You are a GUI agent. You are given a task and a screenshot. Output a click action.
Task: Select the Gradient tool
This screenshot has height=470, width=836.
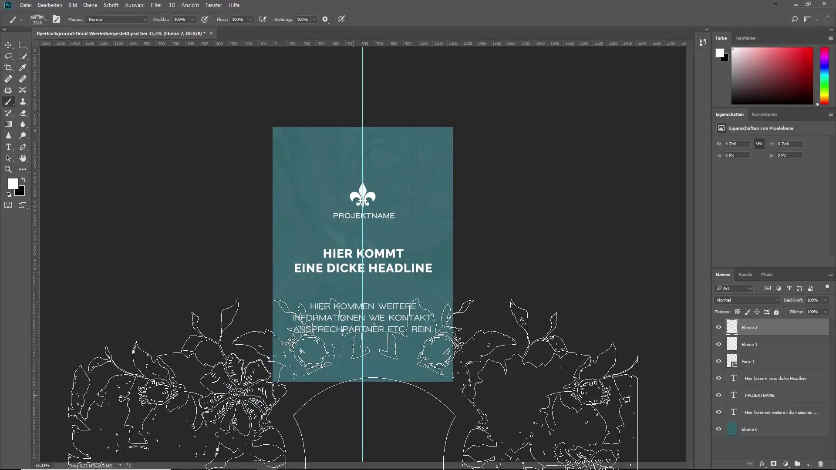click(x=8, y=124)
